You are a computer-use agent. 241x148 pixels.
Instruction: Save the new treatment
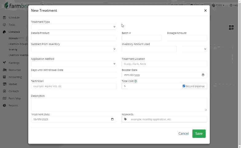pos(199,134)
